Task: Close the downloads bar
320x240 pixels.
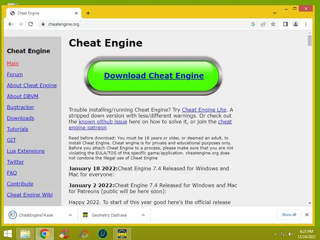Action: tap(307, 215)
